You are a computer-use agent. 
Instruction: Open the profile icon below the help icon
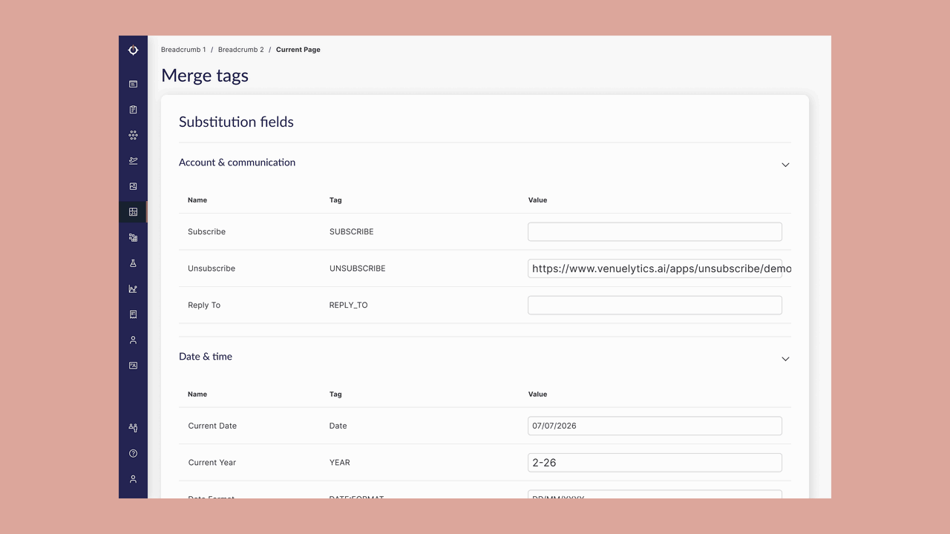[133, 479]
